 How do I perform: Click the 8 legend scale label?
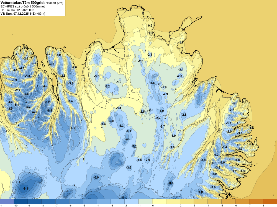tap(263, 206)
